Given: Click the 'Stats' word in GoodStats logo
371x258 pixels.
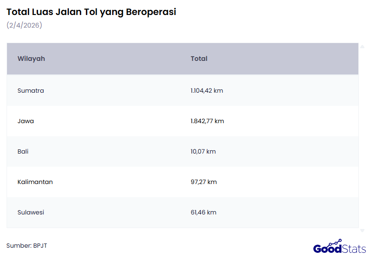Looking at the screenshot, I should pyautogui.click(x=354, y=248).
